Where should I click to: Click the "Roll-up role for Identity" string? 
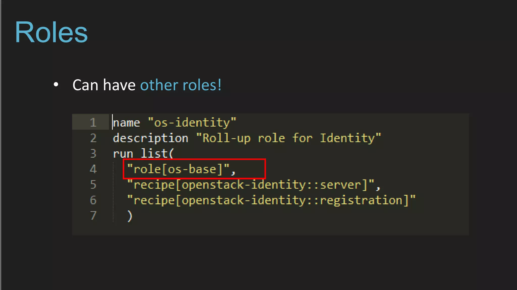click(x=288, y=138)
